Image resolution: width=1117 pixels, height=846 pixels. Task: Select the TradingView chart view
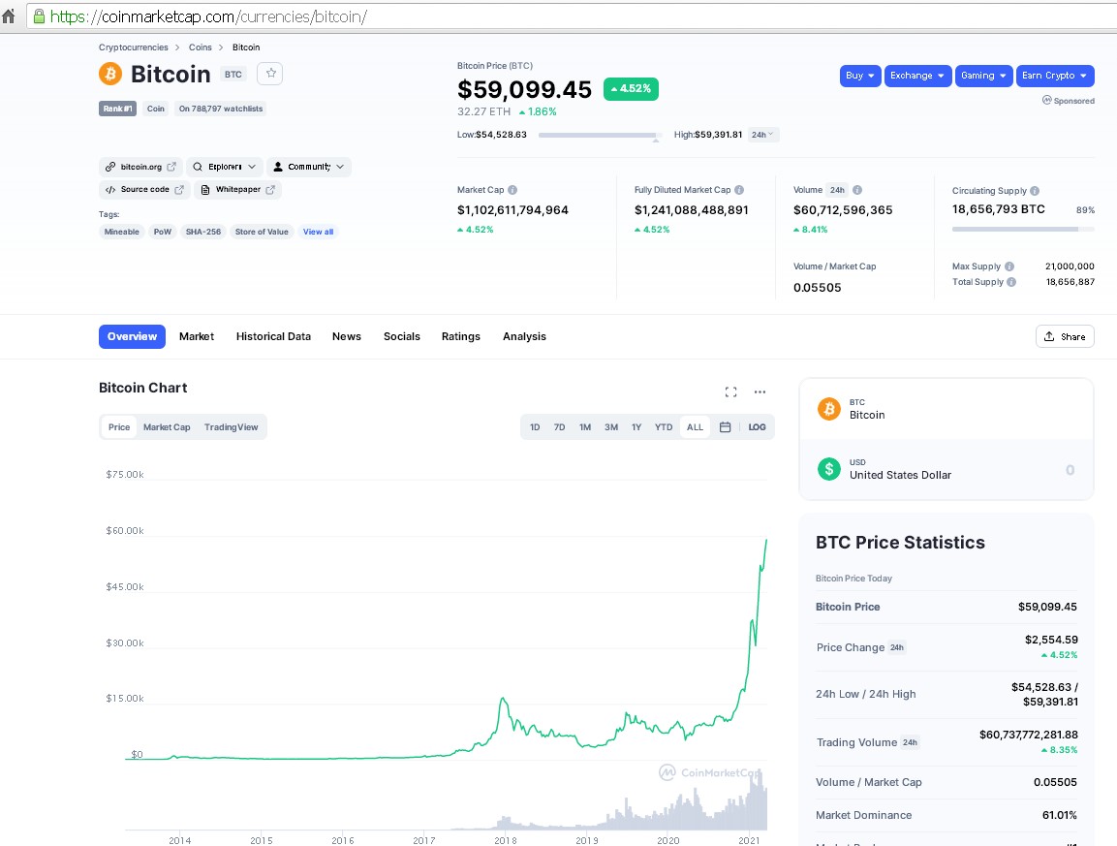coord(231,427)
